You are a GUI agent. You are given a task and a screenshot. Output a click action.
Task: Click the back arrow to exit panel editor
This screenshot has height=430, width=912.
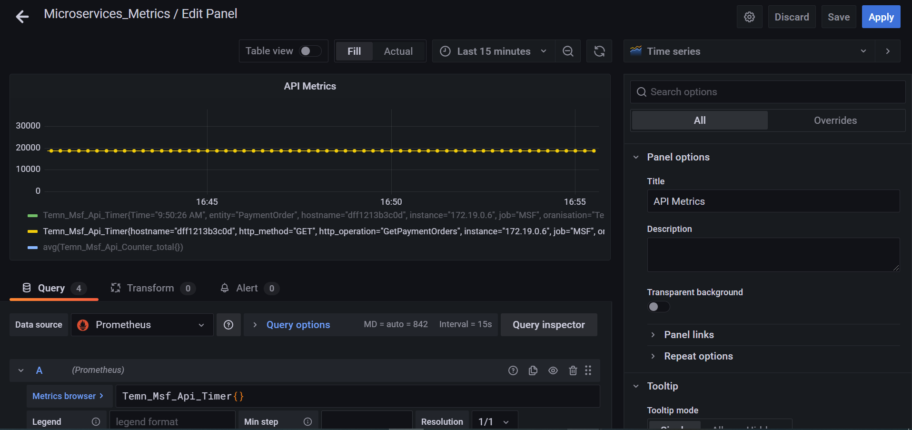[22, 17]
